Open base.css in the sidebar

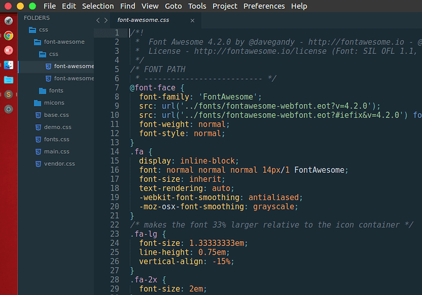pos(56,115)
